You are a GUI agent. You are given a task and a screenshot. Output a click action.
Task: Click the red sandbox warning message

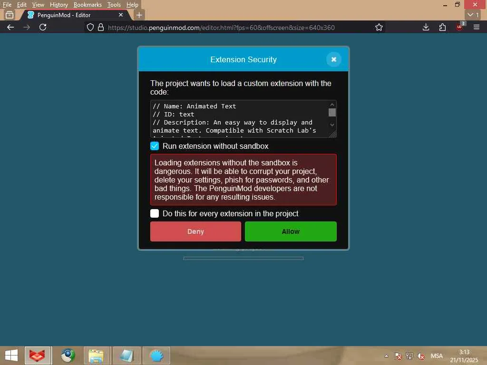tap(243, 180)
